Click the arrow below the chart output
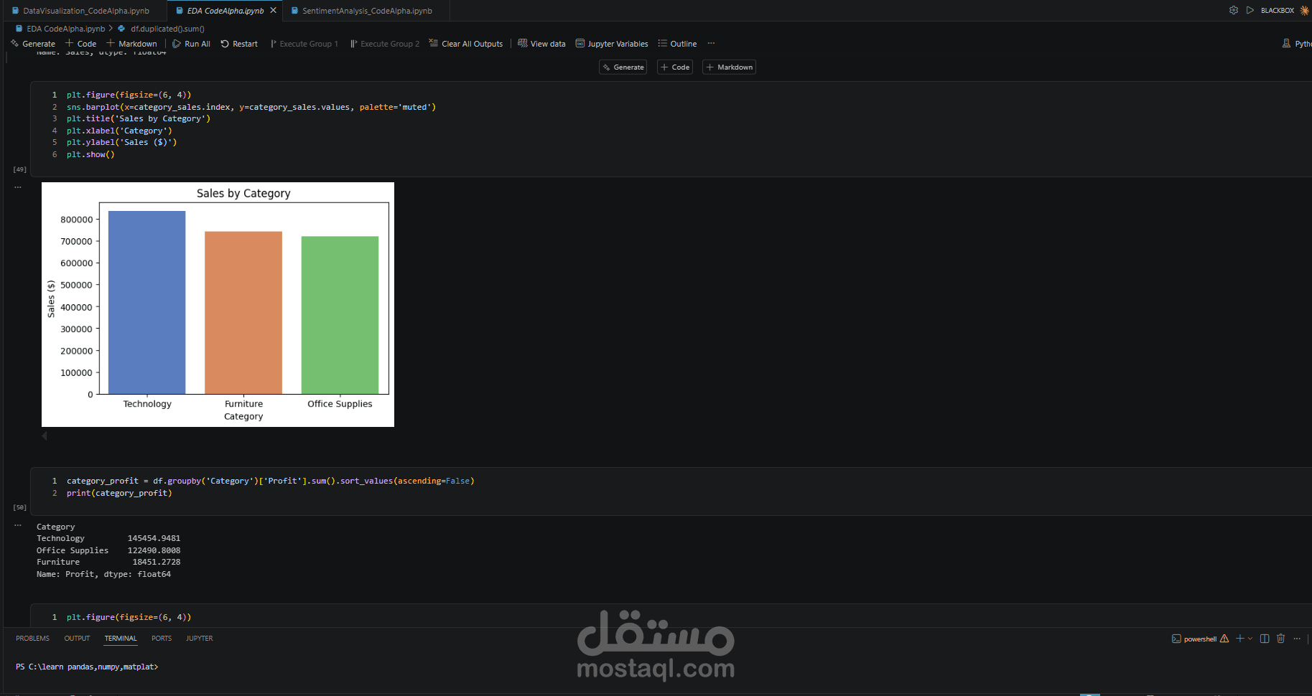 coord(45,436)
